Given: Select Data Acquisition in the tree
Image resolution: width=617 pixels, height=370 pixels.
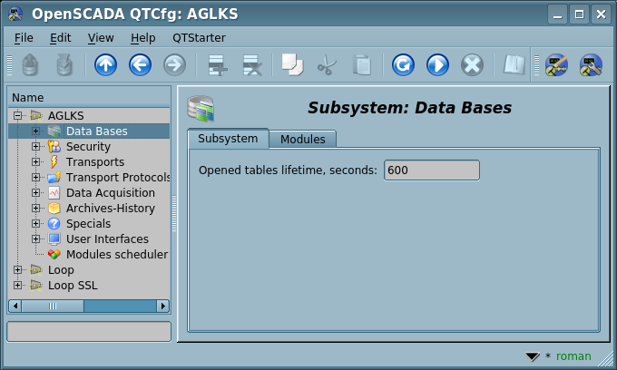Looking at the screenshot, I should tap(110, 193).
